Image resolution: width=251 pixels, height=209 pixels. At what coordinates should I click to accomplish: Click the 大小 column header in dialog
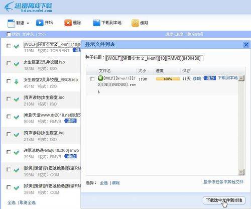142,71
